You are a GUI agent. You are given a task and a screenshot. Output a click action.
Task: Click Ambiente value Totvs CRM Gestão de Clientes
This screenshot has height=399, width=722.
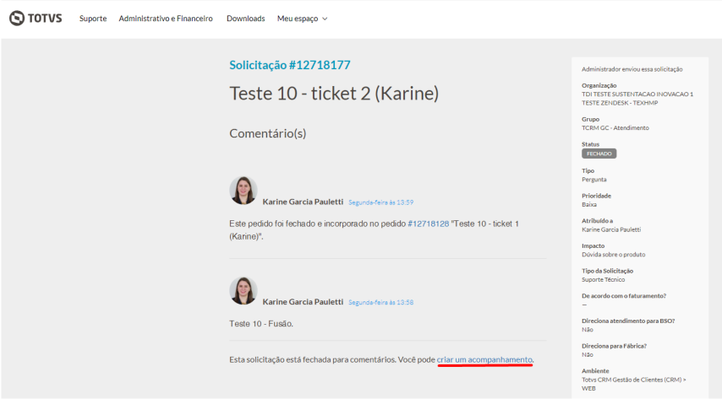(x=633, y=384)
